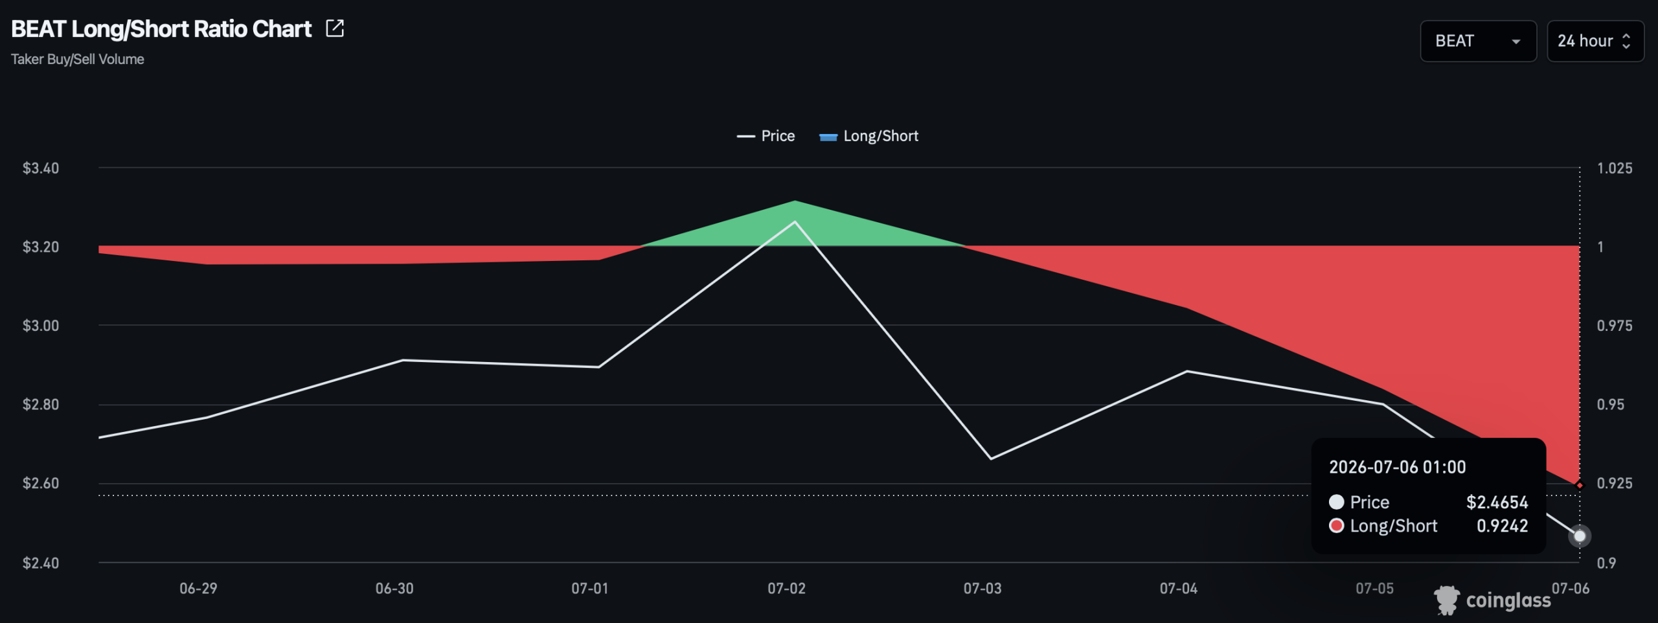Click the 0.95 ratio axis label

(1611, 405)
